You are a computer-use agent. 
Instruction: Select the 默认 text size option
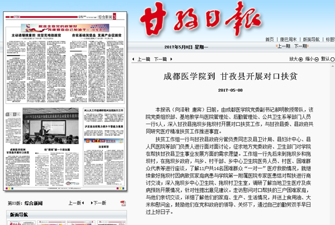click(x=328, y=59)
